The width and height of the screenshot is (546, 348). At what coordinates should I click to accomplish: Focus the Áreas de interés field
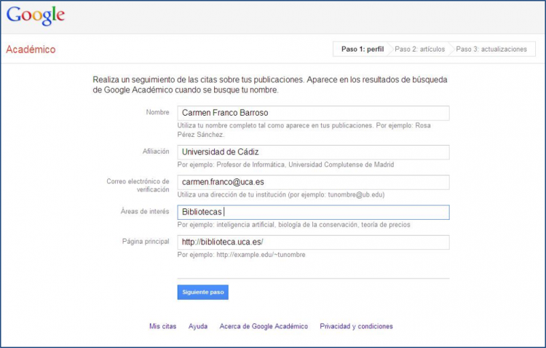pyautogui.click(x=313, y=212)
